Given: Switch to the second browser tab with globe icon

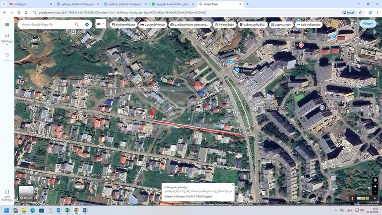Looking at the screenshot, I should pyautogui.click(x=78, y=4).
